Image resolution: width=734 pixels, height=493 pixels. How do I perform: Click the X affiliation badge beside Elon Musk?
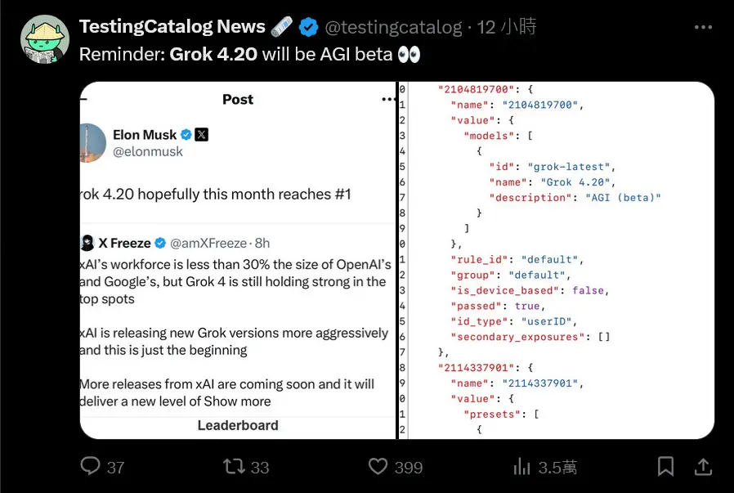(201, 135)
